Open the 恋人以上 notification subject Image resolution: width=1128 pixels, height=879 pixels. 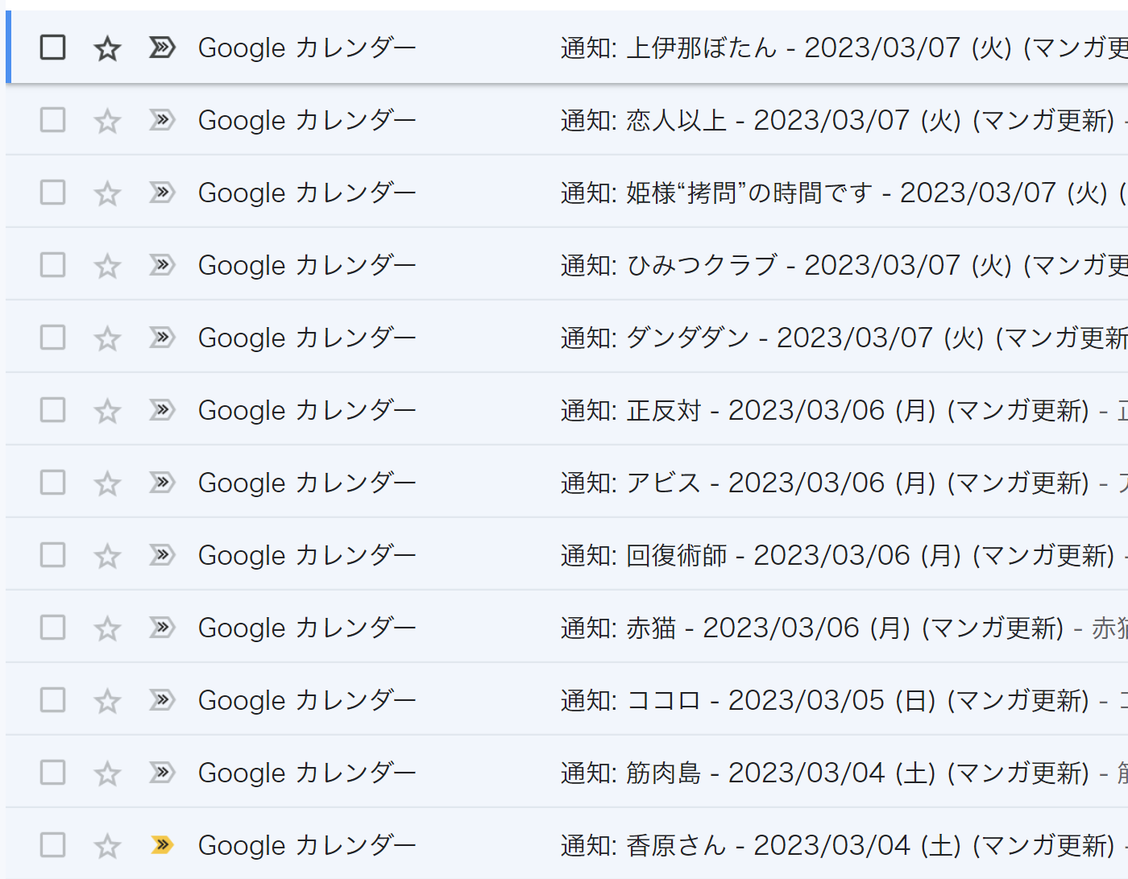[838, 120]
